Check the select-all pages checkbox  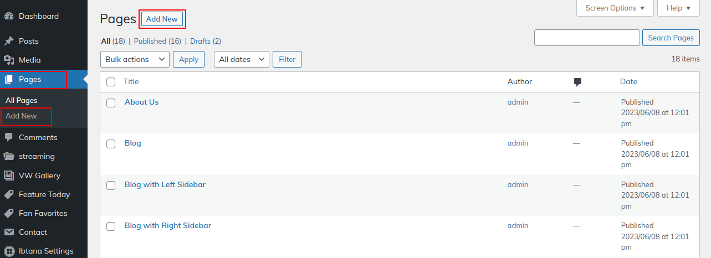(x=111, y=82)
